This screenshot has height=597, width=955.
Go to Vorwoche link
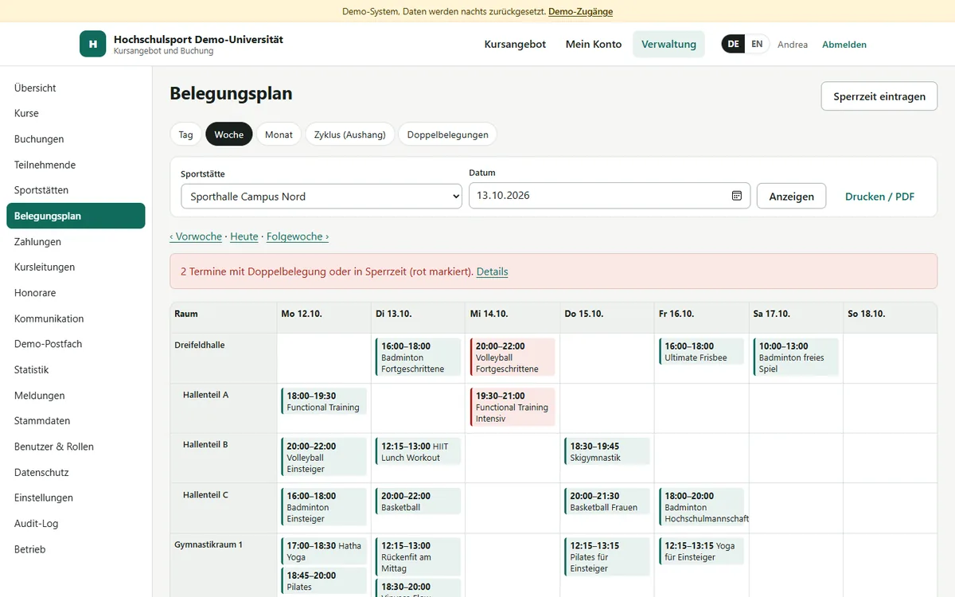click(196, 236)
